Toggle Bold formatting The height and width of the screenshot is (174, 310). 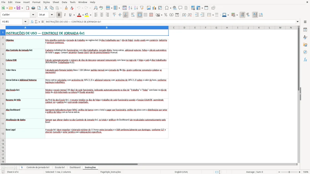(x=59, y=15)
